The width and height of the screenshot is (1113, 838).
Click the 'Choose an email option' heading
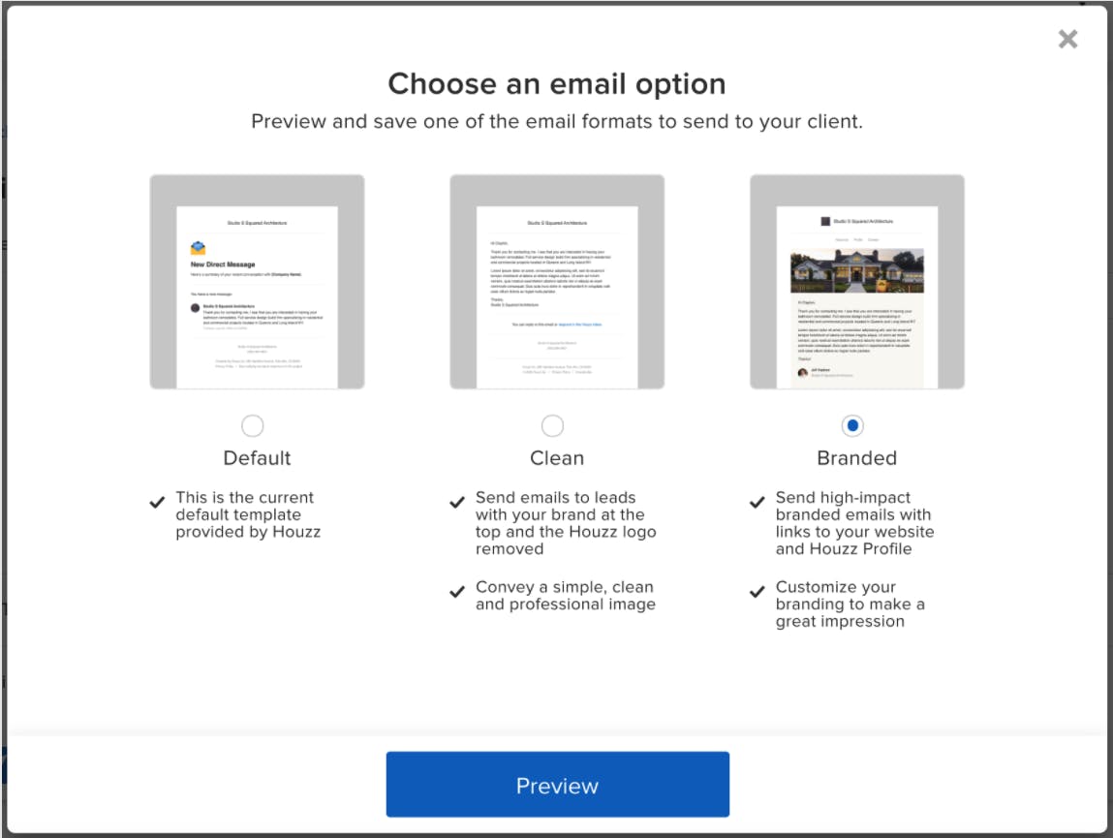556,84
